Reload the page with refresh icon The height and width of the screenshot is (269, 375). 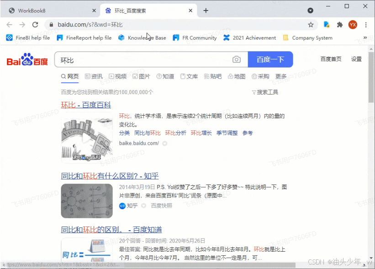[35, 25]
